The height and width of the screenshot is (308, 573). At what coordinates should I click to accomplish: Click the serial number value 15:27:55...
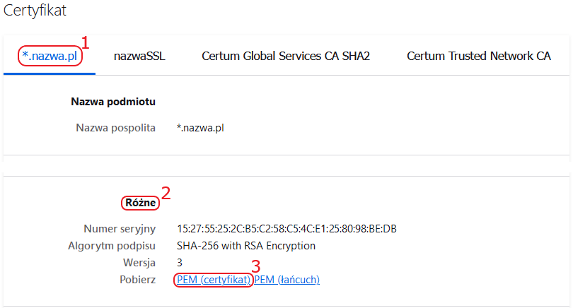(287, 229)
